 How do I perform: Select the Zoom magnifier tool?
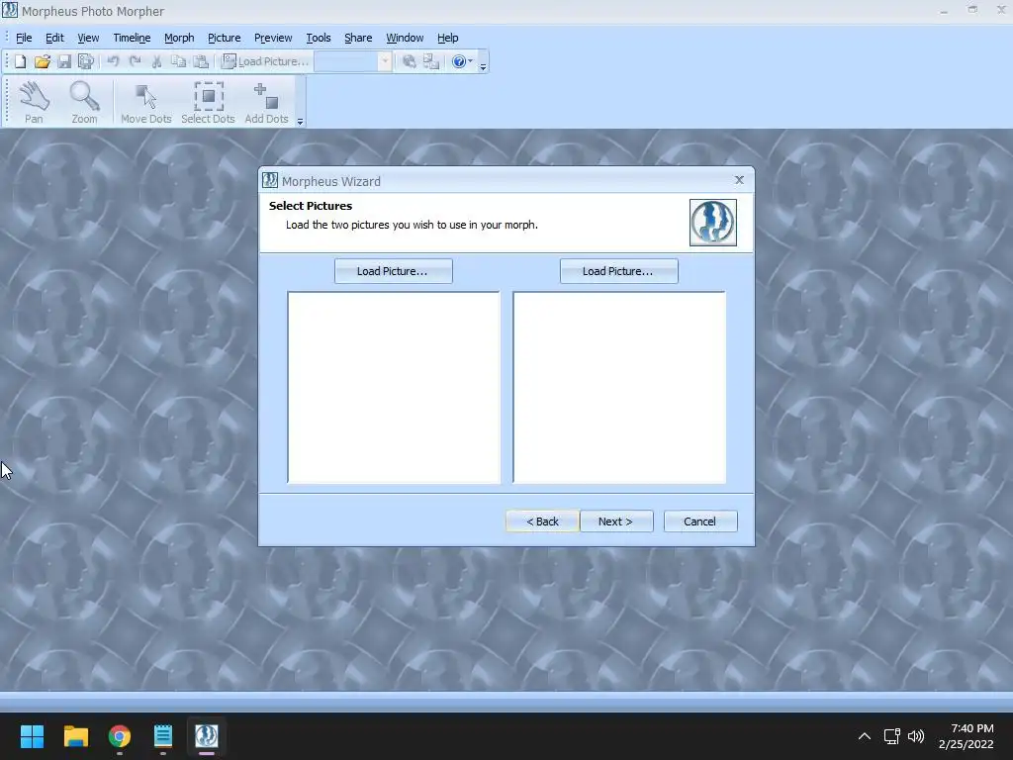[85, 102]
